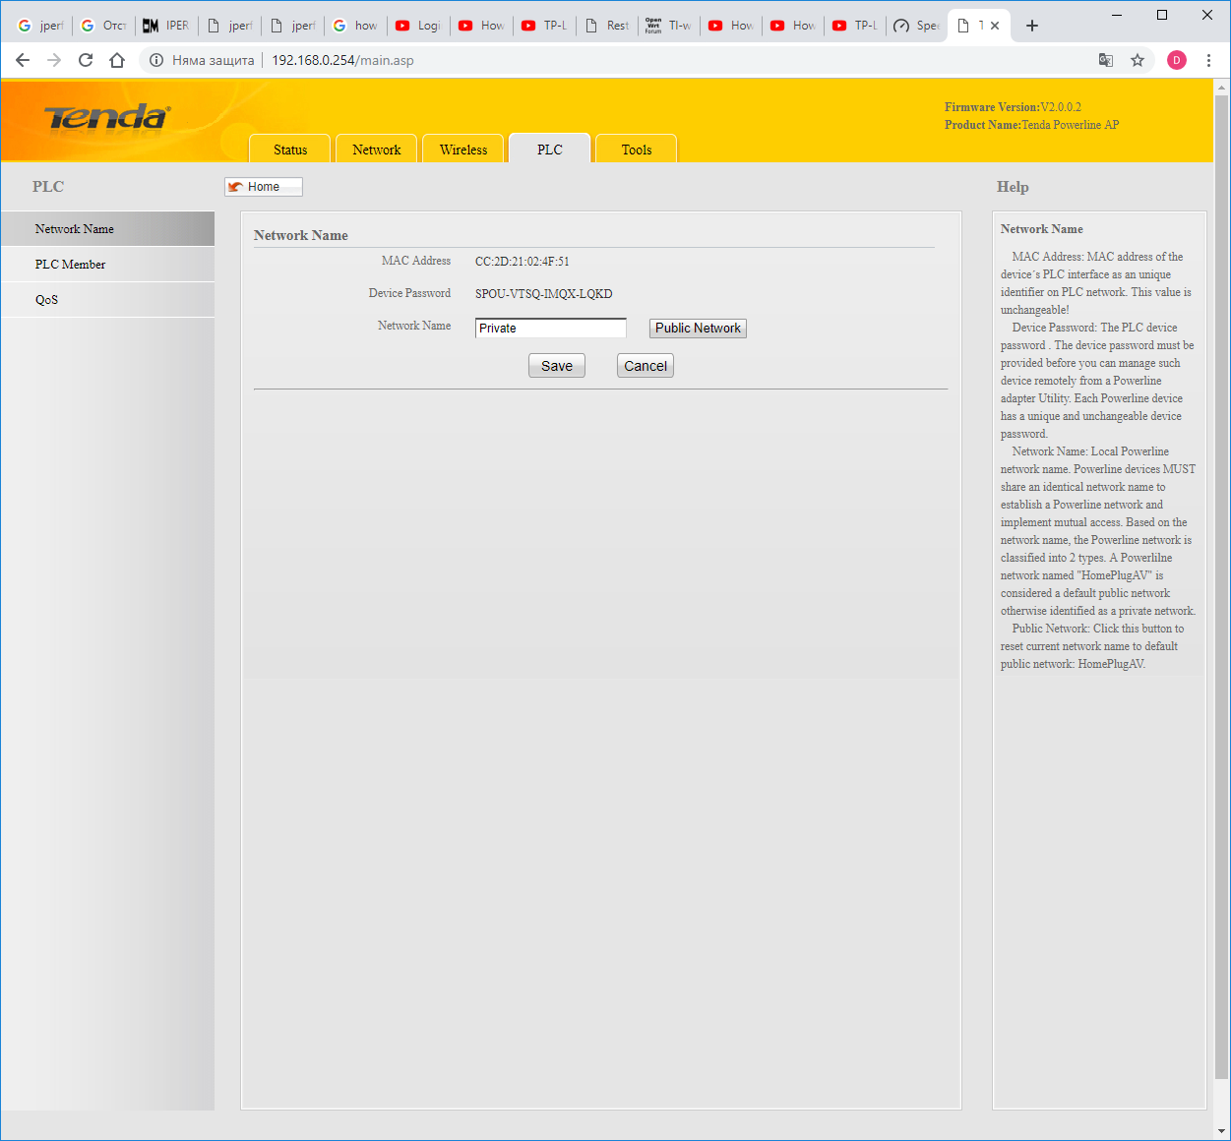The width and height of the screenshot is (1231, 1141).
Task: Open the Tools tab
Action: pos(637,150)
